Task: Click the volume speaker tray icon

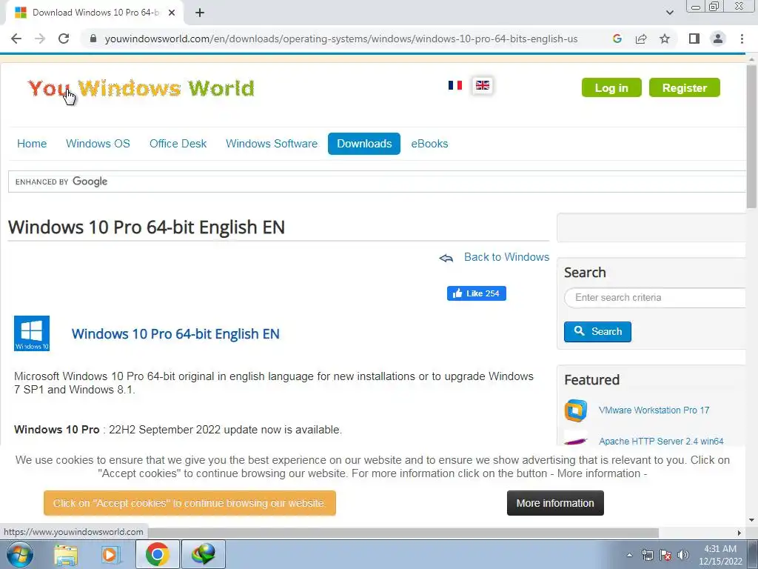Action: tap(683, 555)
